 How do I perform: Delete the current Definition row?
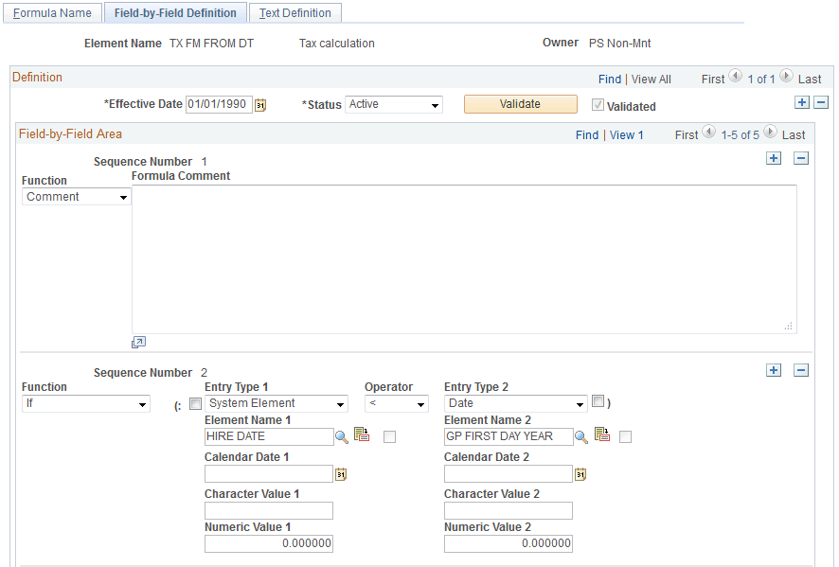coord(821,102)
